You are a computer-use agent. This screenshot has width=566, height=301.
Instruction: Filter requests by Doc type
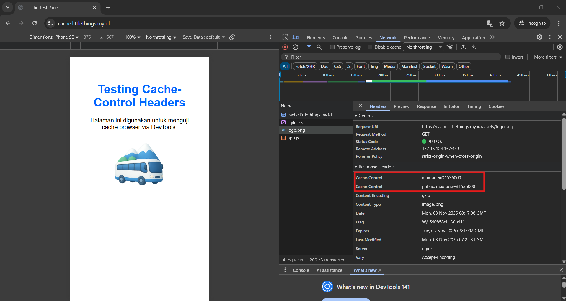[324, 66]
